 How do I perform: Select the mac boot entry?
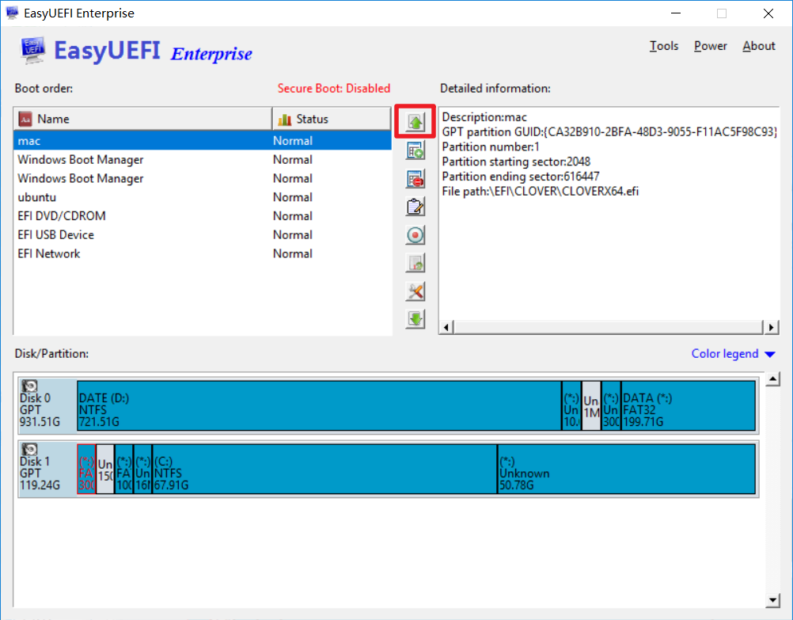(x=203, y=141)
